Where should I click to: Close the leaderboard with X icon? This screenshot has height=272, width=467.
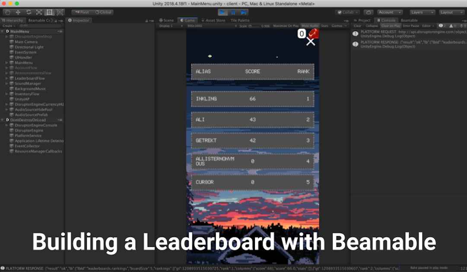pos(310,42)
